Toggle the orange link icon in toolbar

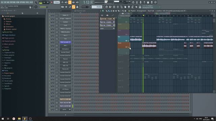pyautogui.click(x=74, y=7)
